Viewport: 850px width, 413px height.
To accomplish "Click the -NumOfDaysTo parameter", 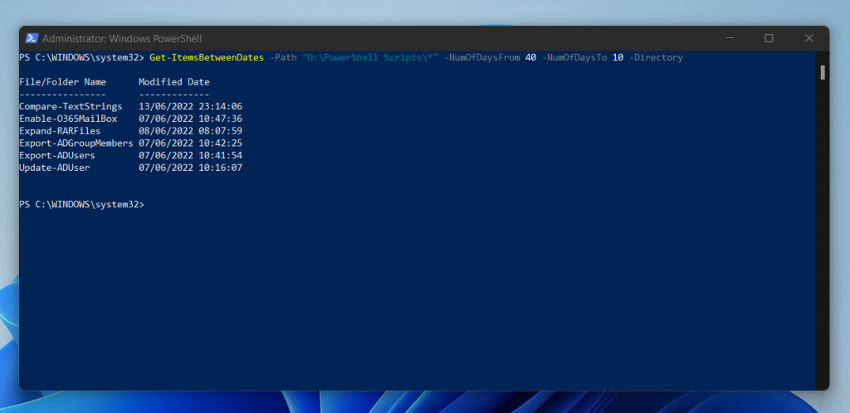I will coord(574,57).
